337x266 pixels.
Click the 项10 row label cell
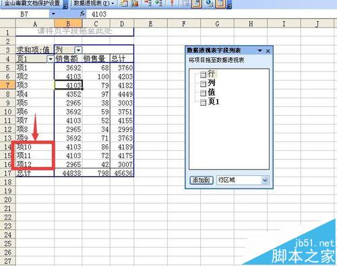click(35, 147)
